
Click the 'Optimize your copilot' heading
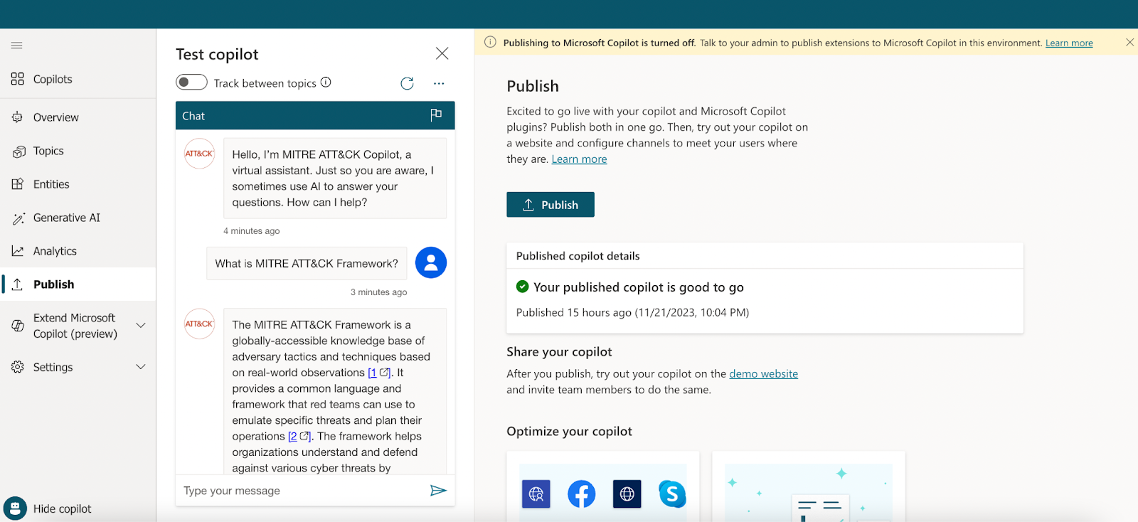(569, 432)
